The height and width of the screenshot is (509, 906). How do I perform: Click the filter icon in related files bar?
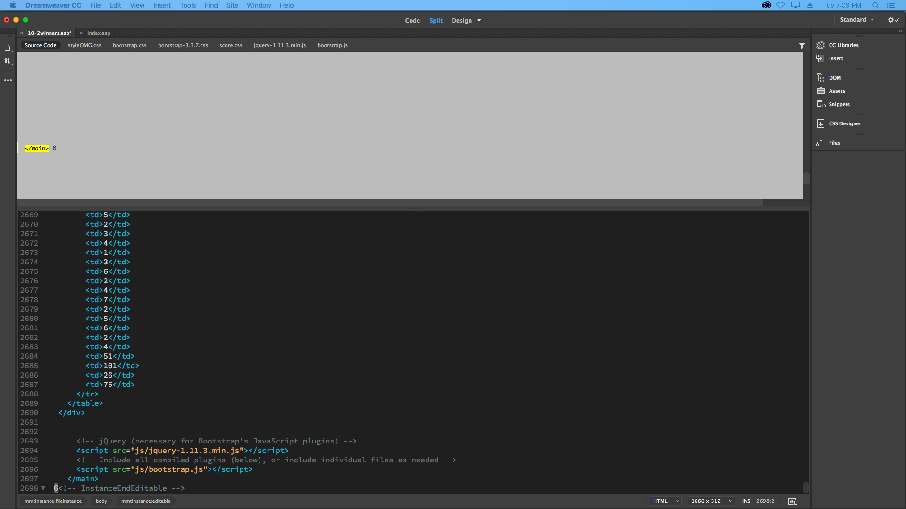point(802,45)
